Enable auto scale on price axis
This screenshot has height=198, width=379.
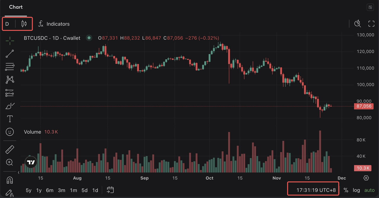point(369,190)
